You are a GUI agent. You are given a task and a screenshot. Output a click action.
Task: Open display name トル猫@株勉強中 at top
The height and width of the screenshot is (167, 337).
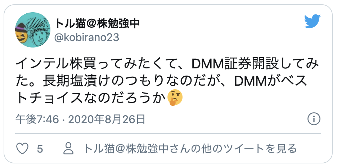pos(97,24)
